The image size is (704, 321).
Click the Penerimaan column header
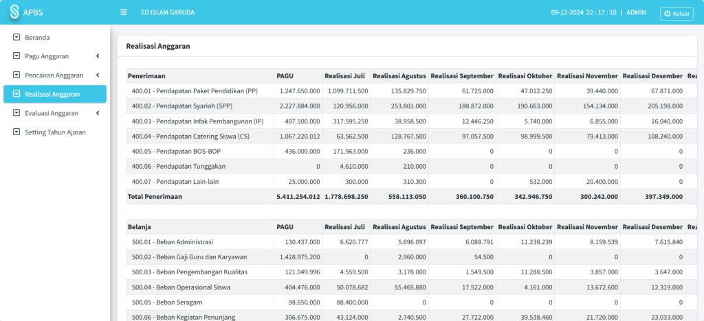(200, 76)
